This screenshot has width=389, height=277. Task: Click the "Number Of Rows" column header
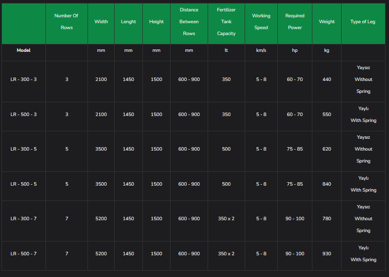coord(66,22)
